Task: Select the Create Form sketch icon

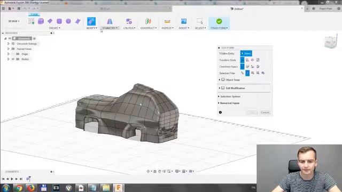Action: (x=32, y=21)
